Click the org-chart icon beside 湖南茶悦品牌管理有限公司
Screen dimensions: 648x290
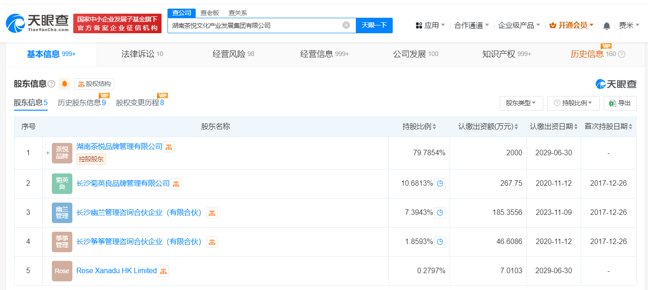point(169,147)
